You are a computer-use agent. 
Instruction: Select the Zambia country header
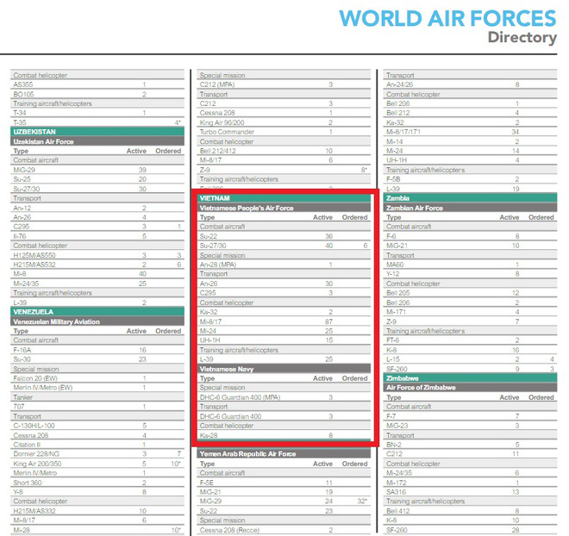[x=399, y=198]
